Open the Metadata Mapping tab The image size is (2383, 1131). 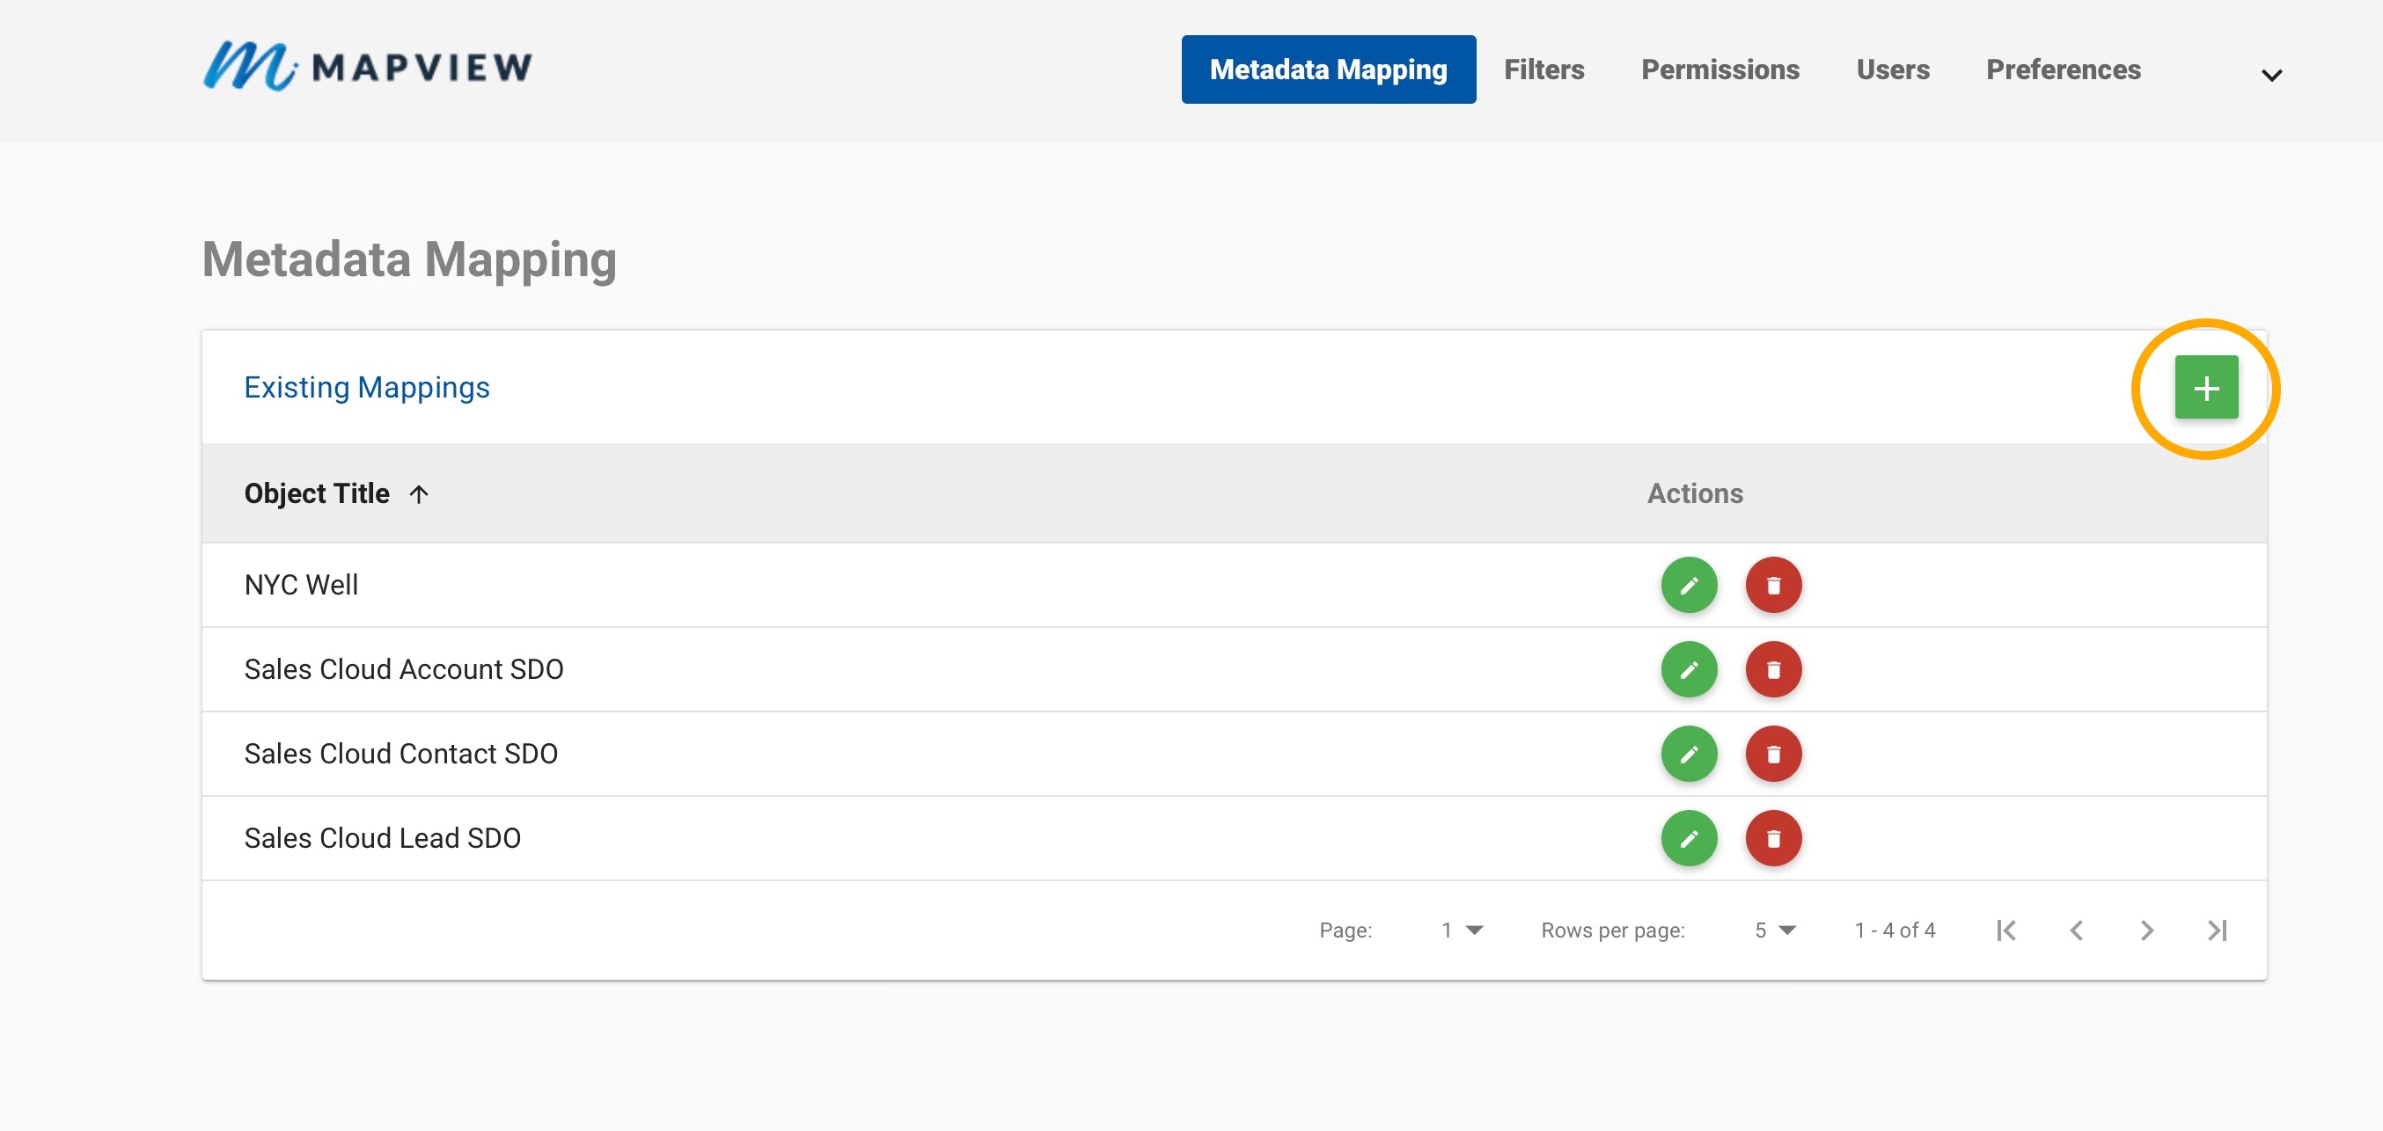tap(1328, 69)
